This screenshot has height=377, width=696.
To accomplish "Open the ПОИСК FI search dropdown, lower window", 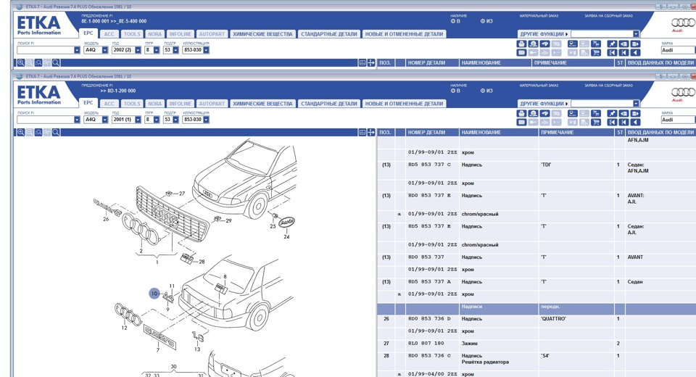I will click(x=77, y=120).
